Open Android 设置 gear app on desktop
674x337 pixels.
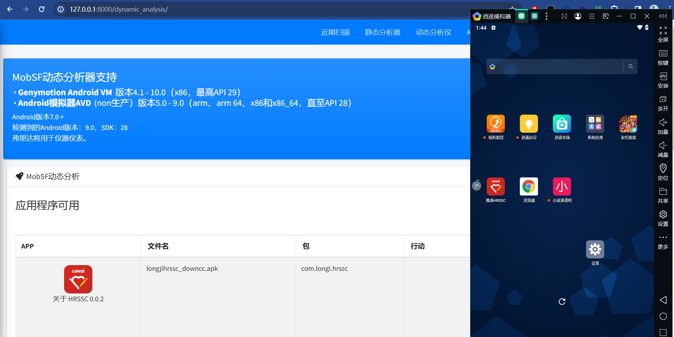point(595,253)
